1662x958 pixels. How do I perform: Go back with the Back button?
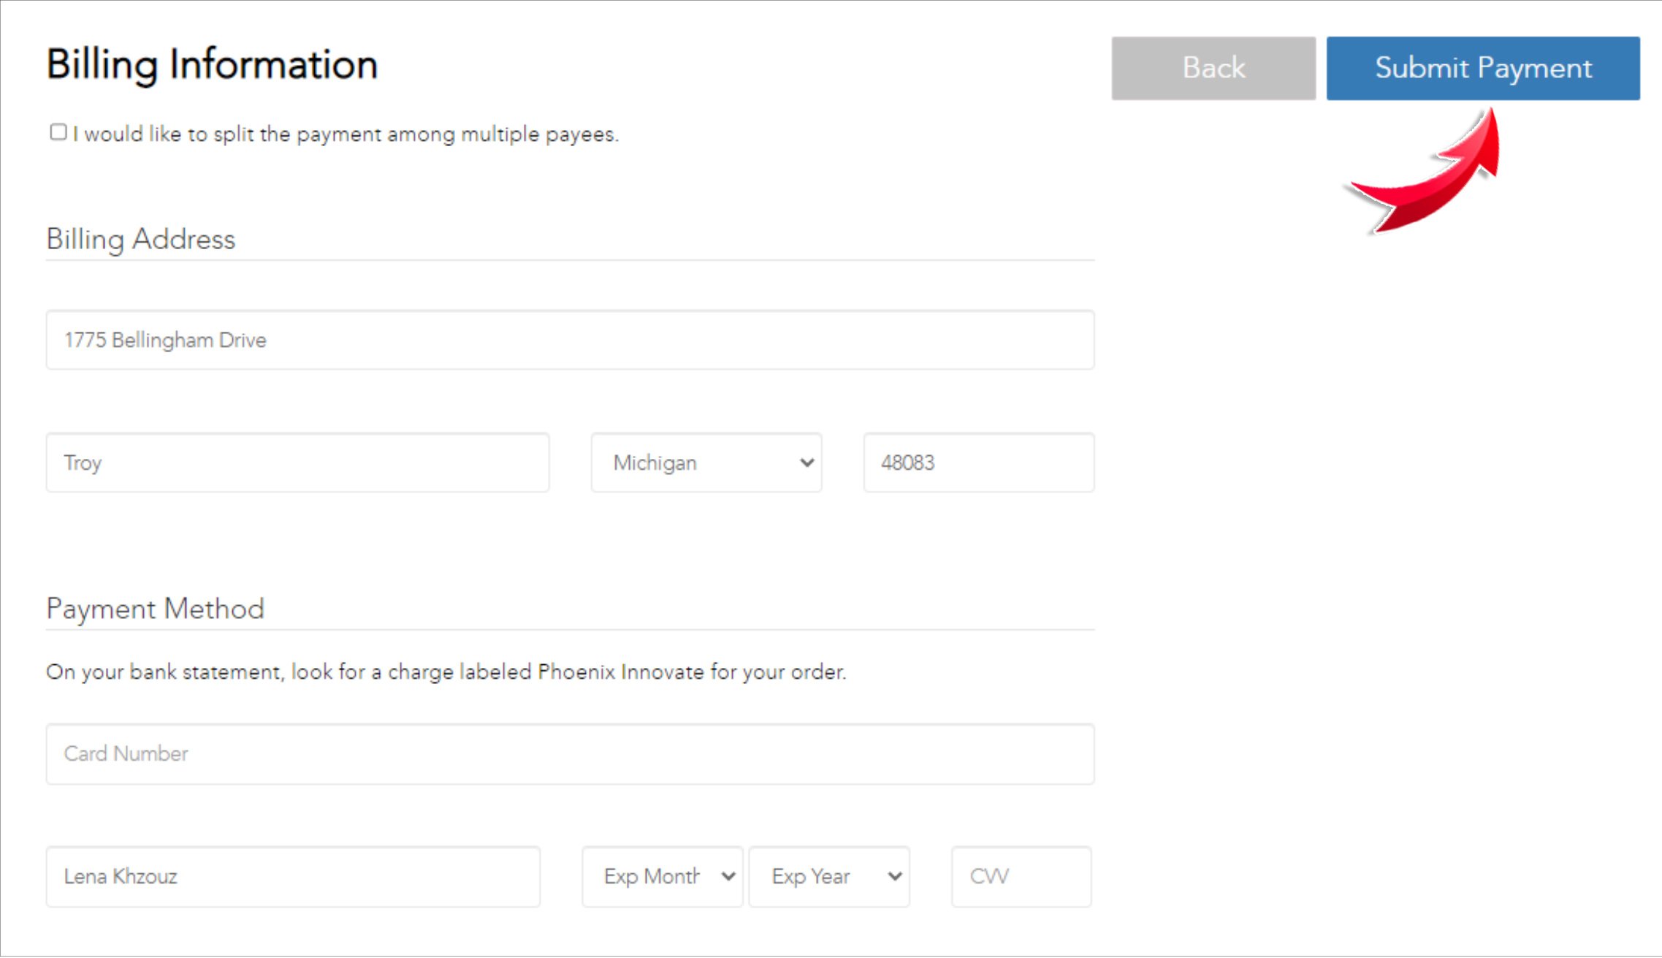tap(1213, 68)
